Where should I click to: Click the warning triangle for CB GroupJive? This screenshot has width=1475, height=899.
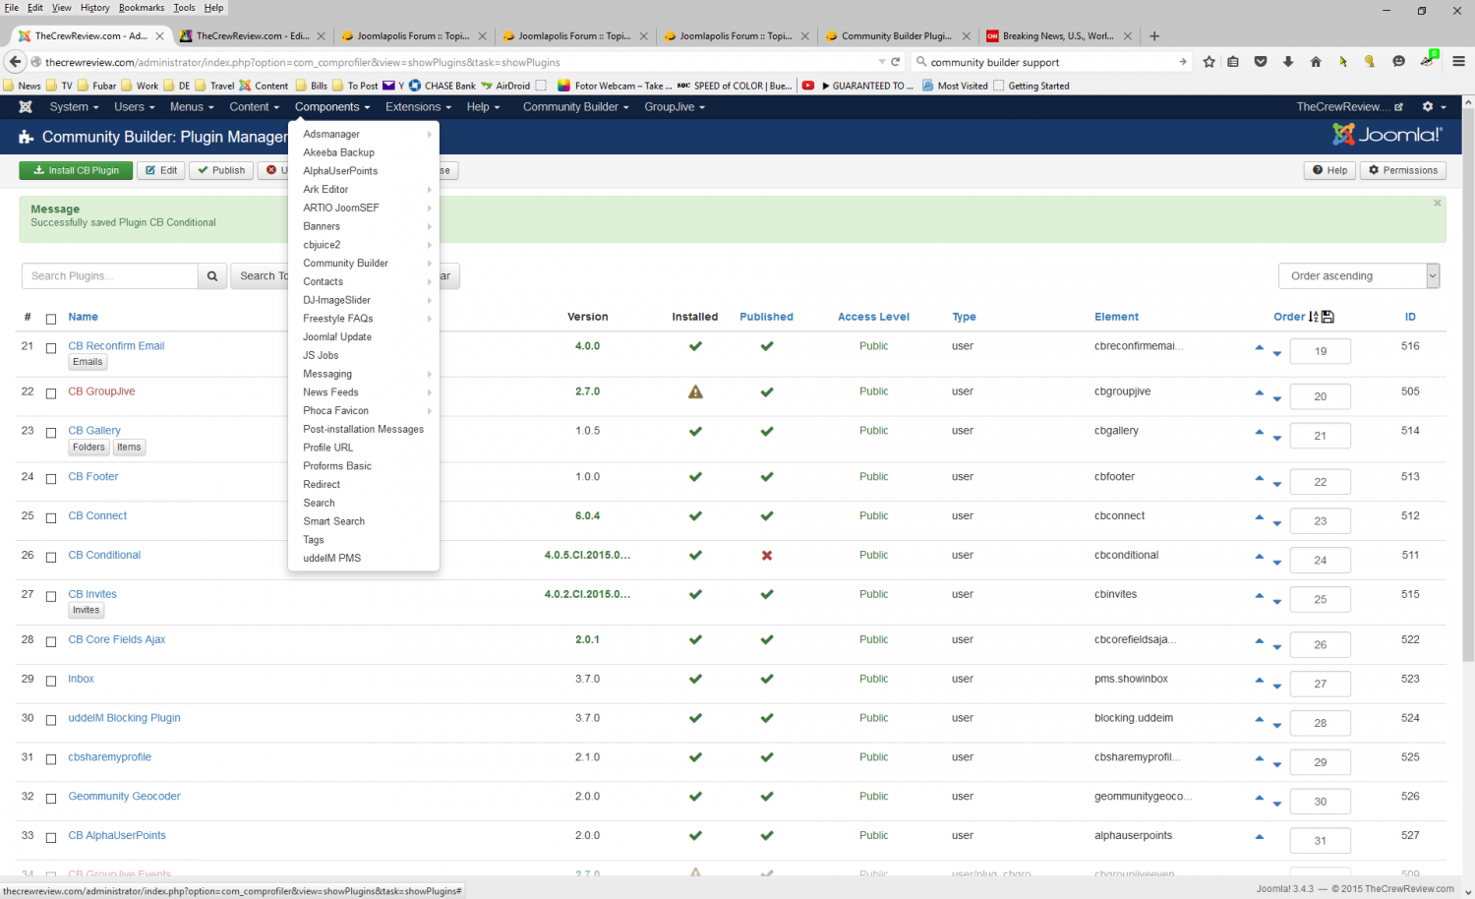[x=695, y=391]
